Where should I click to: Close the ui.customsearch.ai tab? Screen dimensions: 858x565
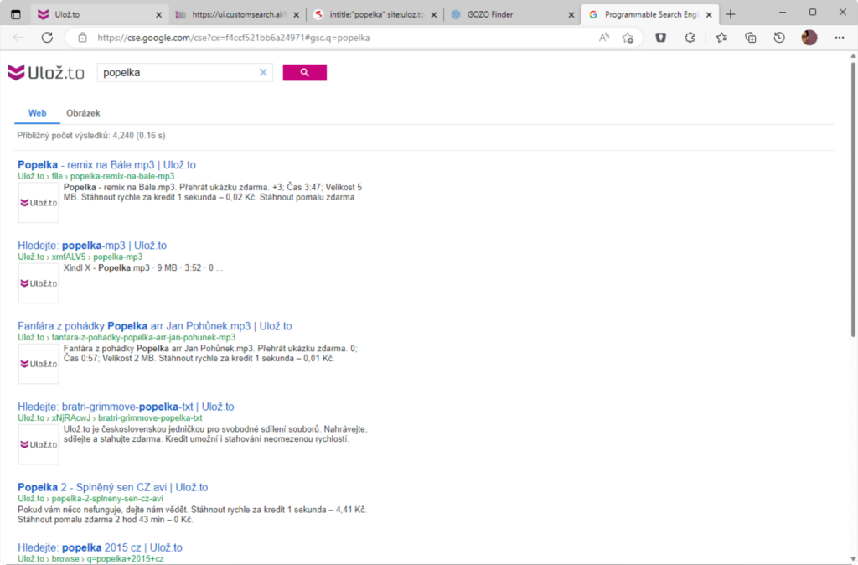click(296, 15)
